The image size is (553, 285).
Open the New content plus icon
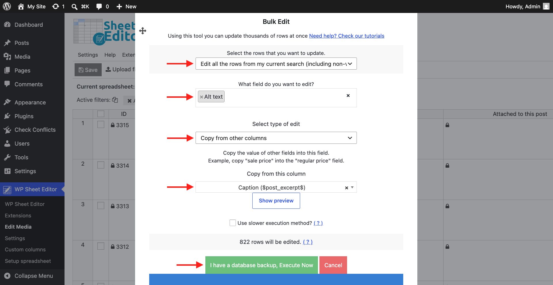click(119, 6)
